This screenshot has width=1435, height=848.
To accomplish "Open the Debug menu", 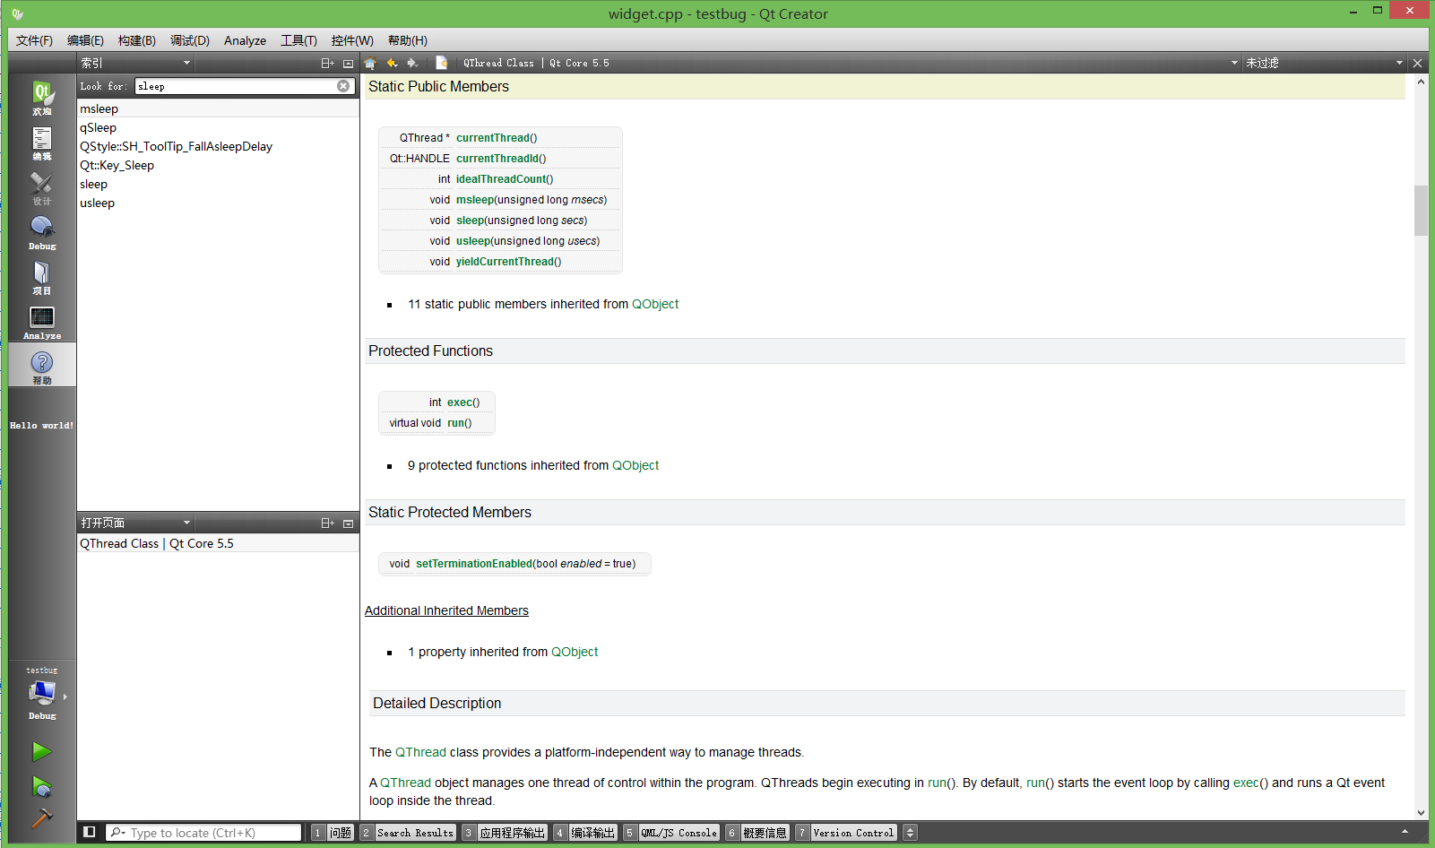I will 190,40.
